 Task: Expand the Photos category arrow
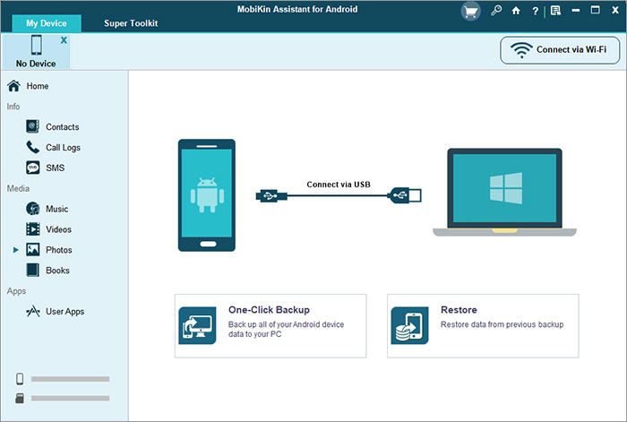tap(16, 250)
